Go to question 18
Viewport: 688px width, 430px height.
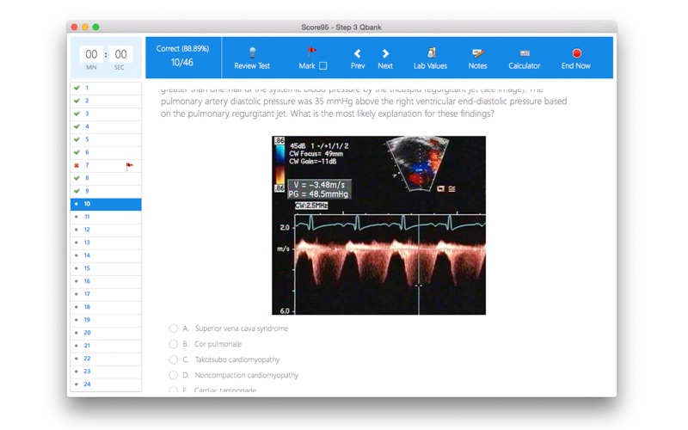[106, 307]
